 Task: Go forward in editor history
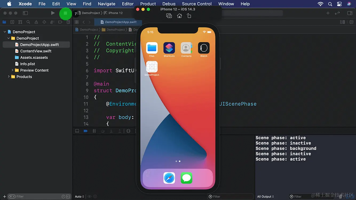pos(89,22)
